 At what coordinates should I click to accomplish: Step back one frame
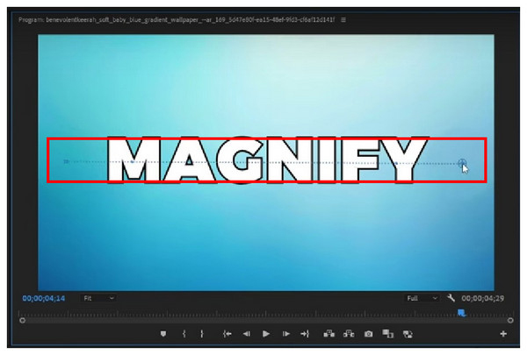[246, 334]
